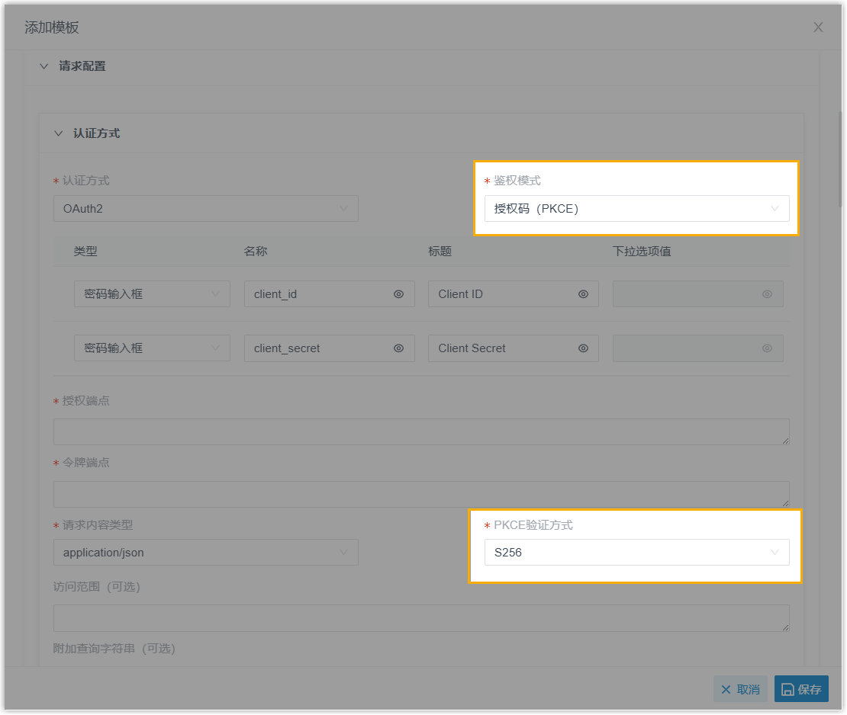Close the 添加模板 dialog with X
Image resolution: width=847 pixels, height=715 pixels.
pos(818,27)
